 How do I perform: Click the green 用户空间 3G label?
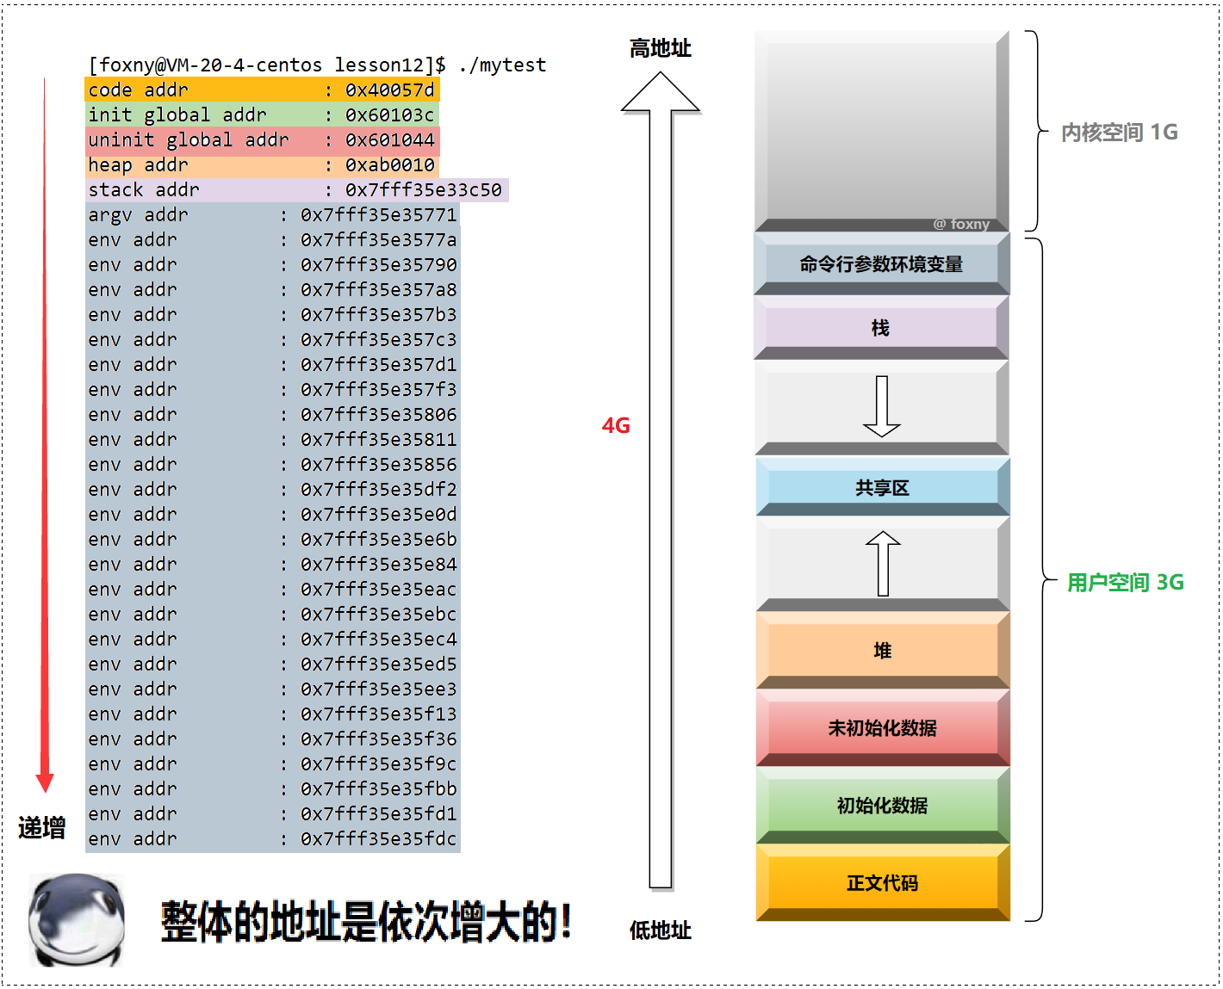tap(1126, 583)
